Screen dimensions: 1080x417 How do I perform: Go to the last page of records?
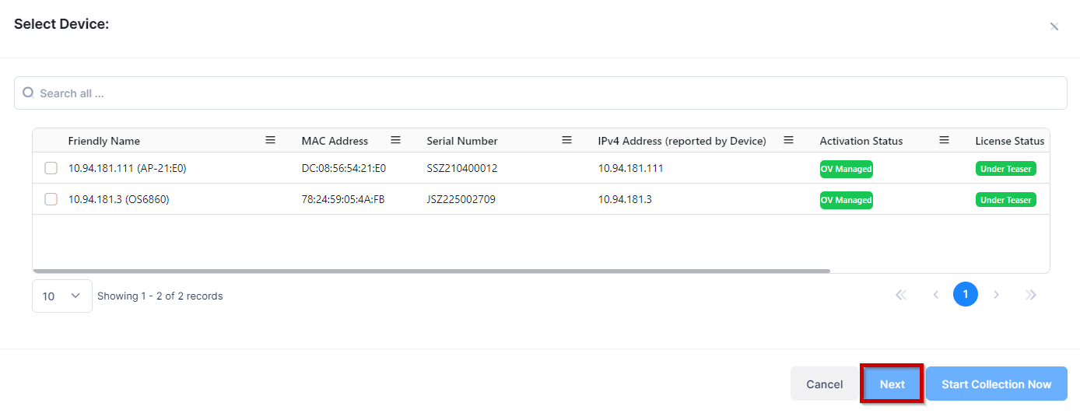coord(1031,295)
